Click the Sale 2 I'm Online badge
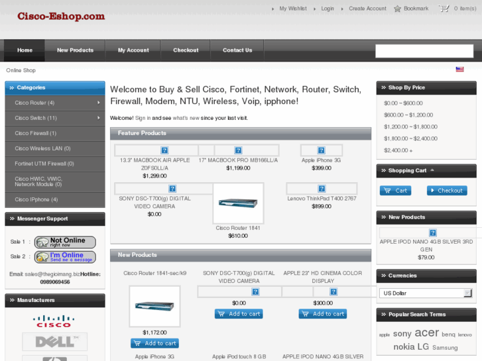This screenshot has width=482, height=361. [x=65, y=257]
